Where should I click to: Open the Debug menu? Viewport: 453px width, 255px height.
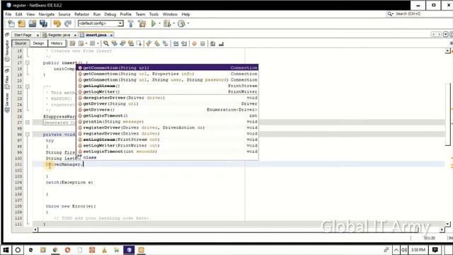tap(110, 14)
